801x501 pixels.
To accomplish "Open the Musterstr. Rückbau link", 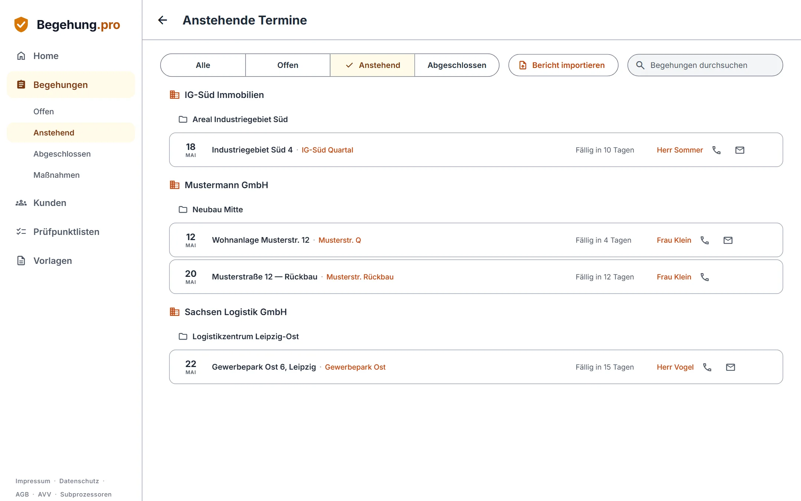I will point(360,277).
